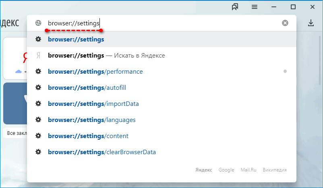Image resolution: width=323 pixels, height=188 pixels.
Task: Click the globe icon in address bar
Action: [38, 23]
